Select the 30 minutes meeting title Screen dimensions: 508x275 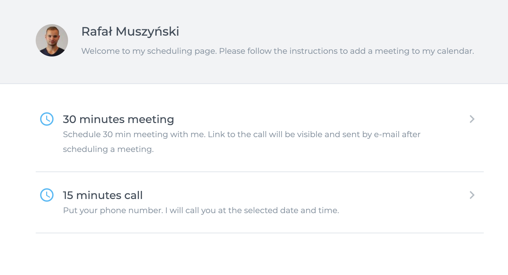pyautogui.click(x=118, y=119)
